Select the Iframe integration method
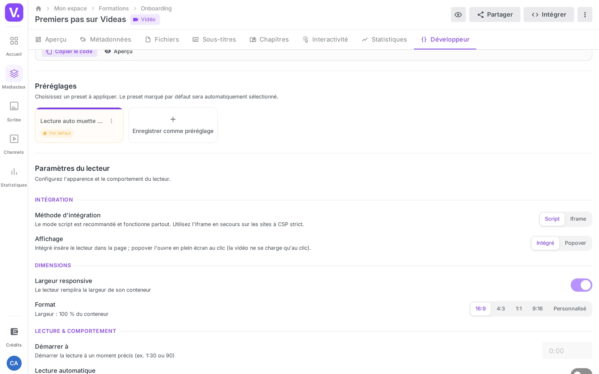This screenshot has width=599, height=374. (x=578, y=219)
